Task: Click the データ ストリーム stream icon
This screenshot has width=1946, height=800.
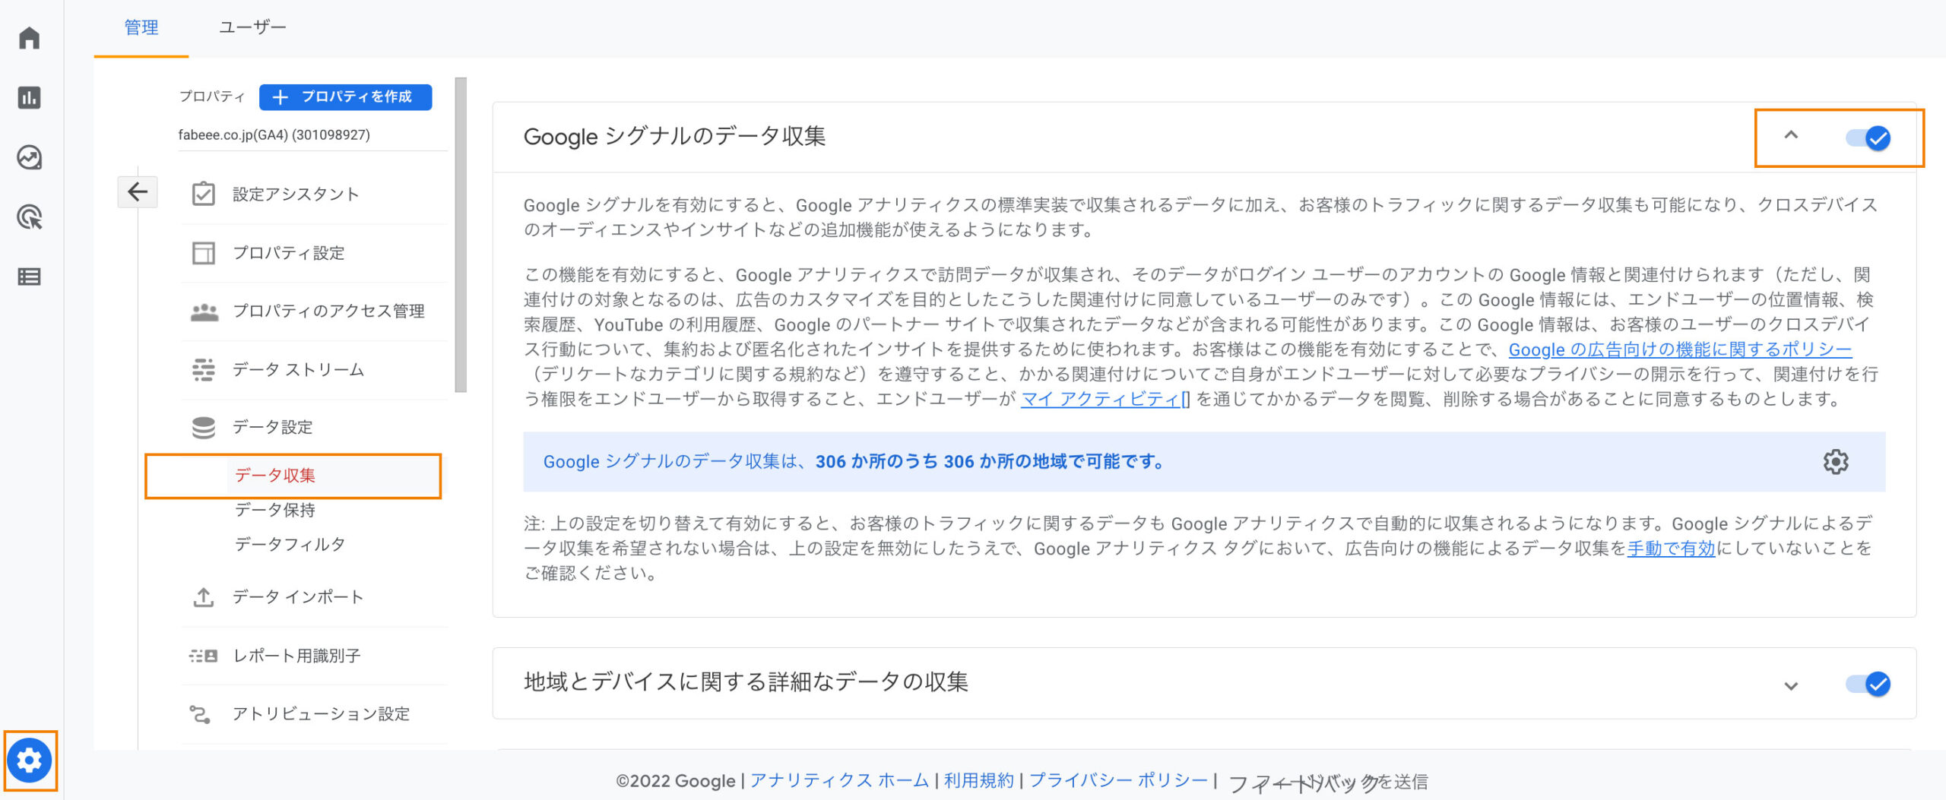Action: [203, 369]
